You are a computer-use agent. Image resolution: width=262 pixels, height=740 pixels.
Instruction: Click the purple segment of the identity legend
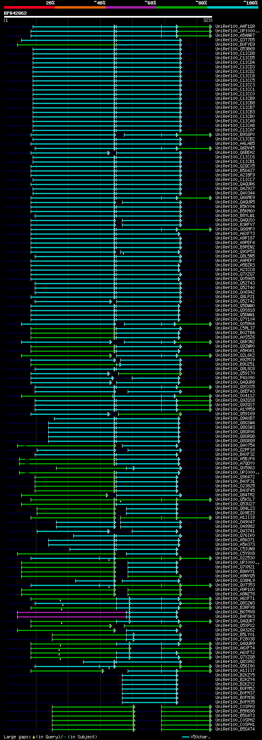131,7
